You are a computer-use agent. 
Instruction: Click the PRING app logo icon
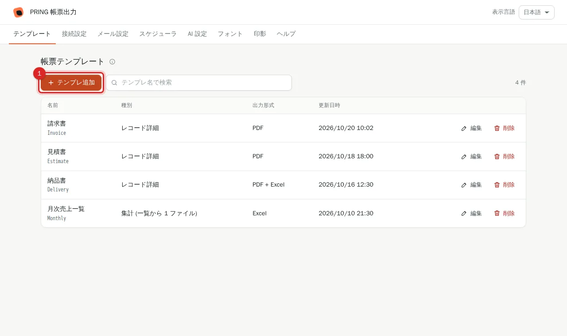[x=18, y=12]
